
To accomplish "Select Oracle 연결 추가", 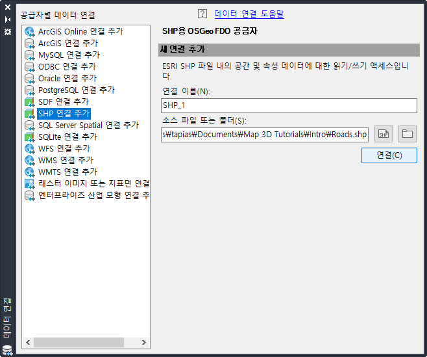I will [x=67, y=79].
